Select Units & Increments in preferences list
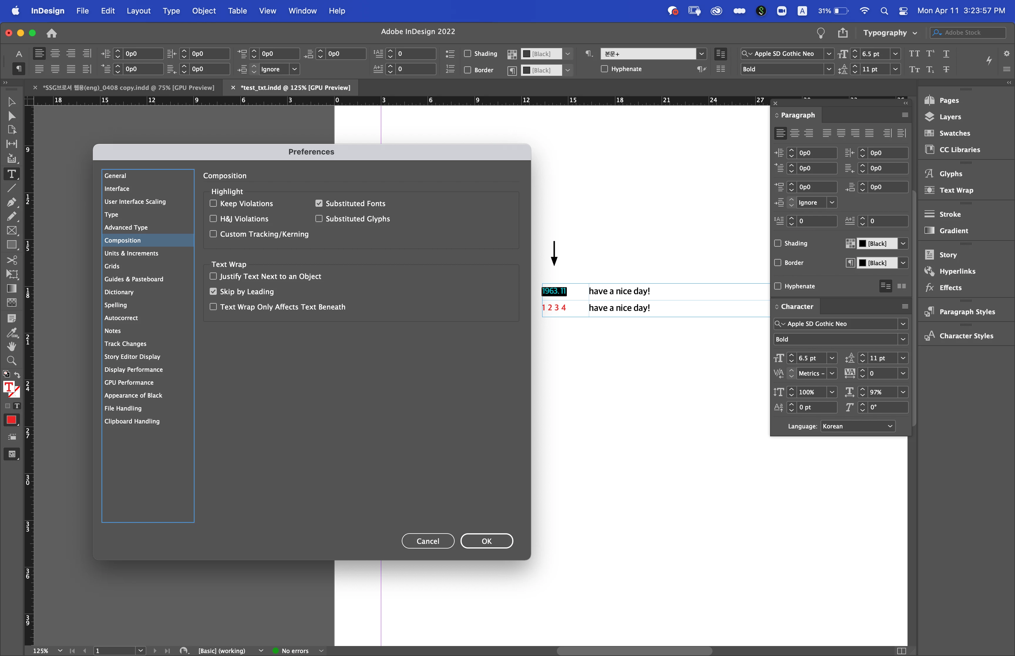The height and width of the screenshot is (656, 1015). [131, 253]
